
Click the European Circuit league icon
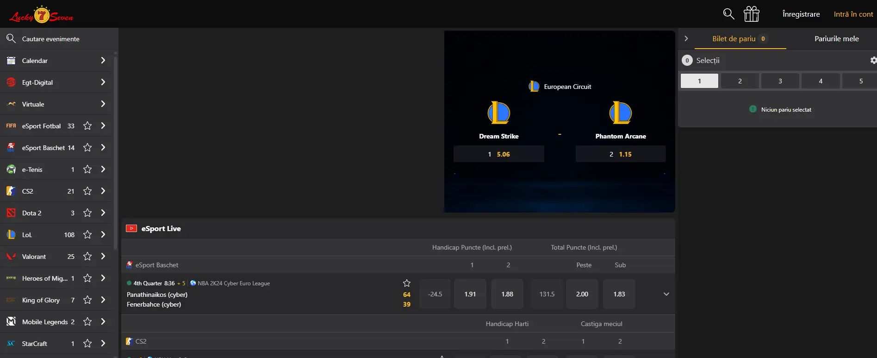pos(534,87)
